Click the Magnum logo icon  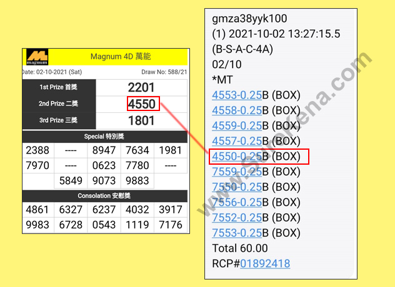(x=37, y=57)
